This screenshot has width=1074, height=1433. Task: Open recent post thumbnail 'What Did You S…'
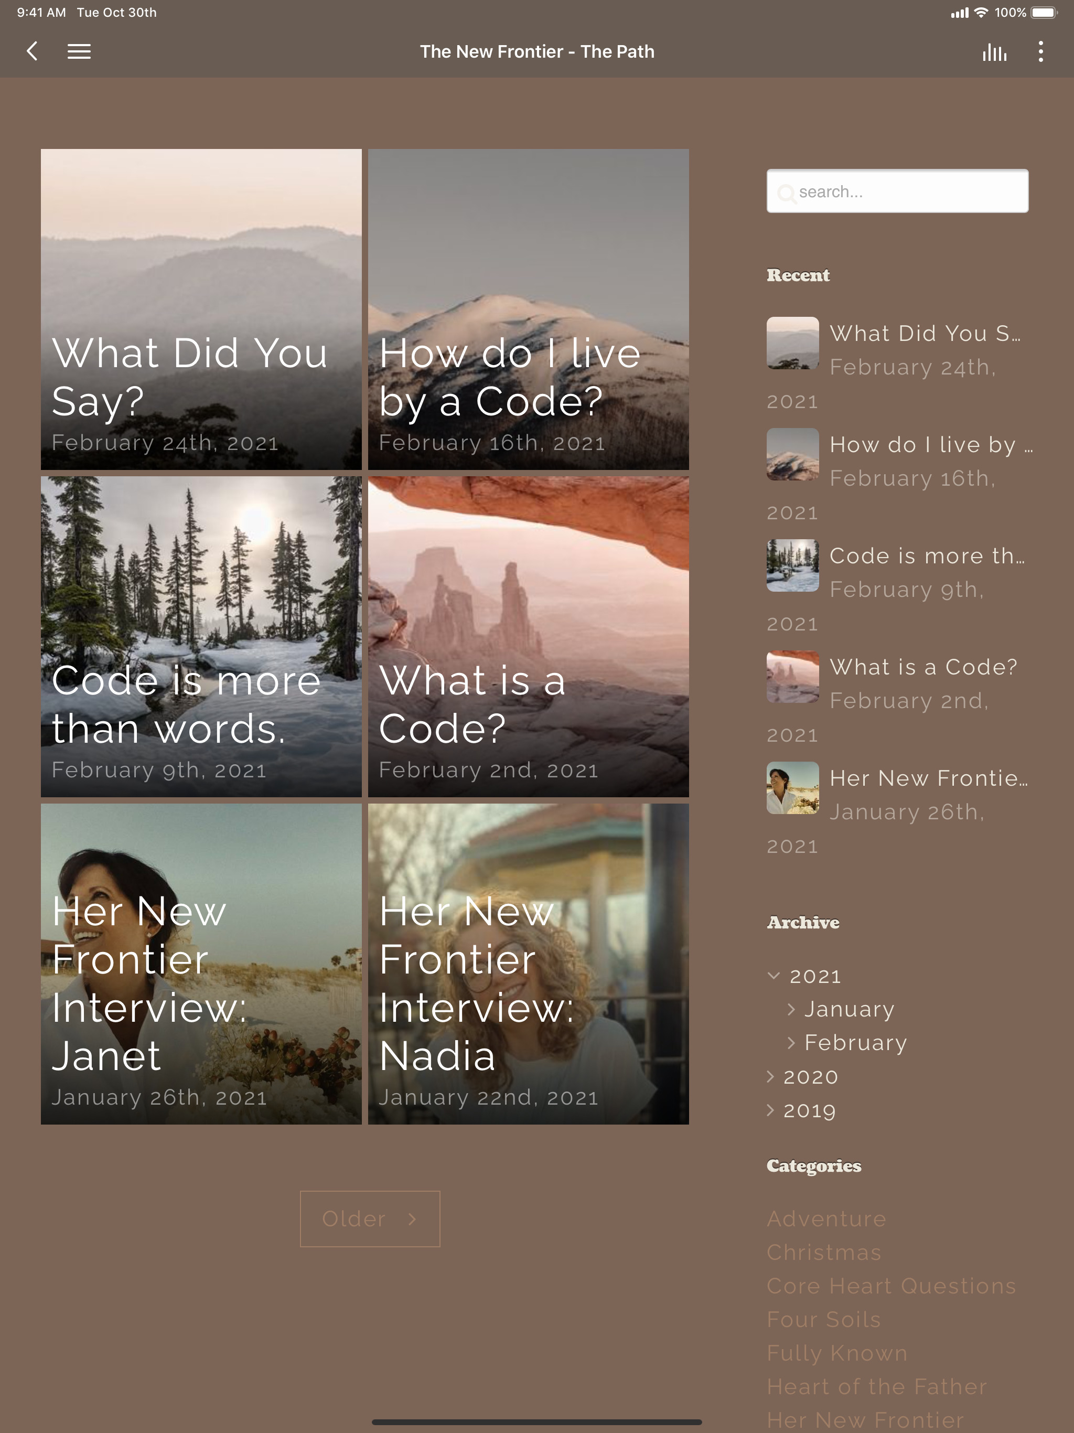[x=792, y=343]
